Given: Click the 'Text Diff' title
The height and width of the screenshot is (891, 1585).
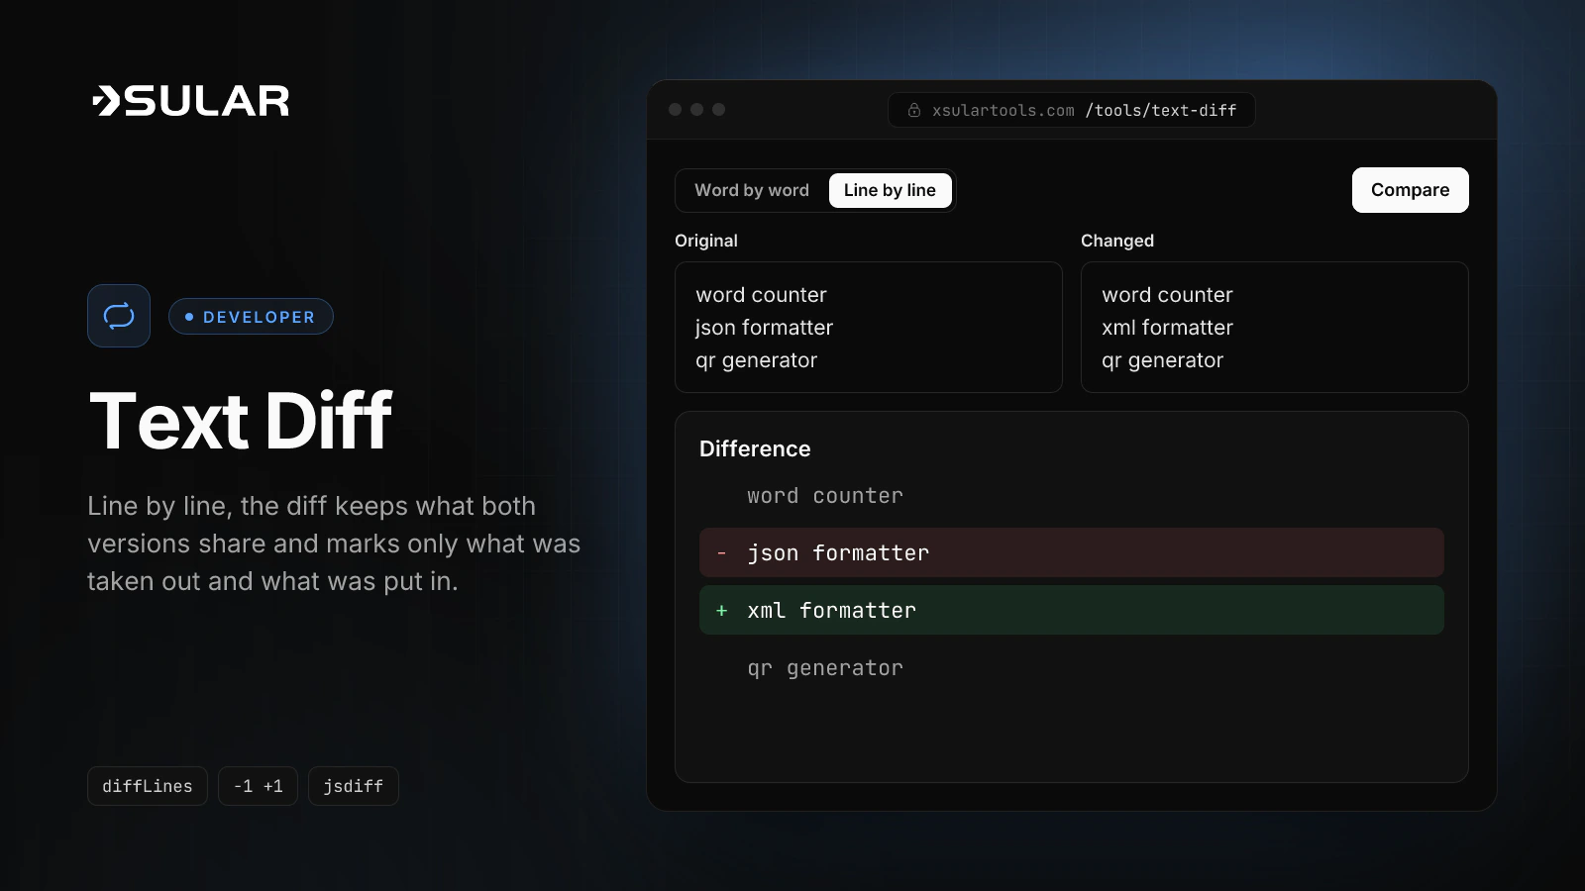Looking at the screenshot, I should (x=241, y=421).
